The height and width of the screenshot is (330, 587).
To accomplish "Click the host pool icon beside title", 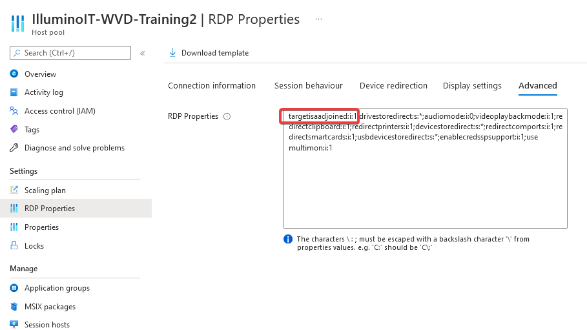I will click(x=17, y=23).
